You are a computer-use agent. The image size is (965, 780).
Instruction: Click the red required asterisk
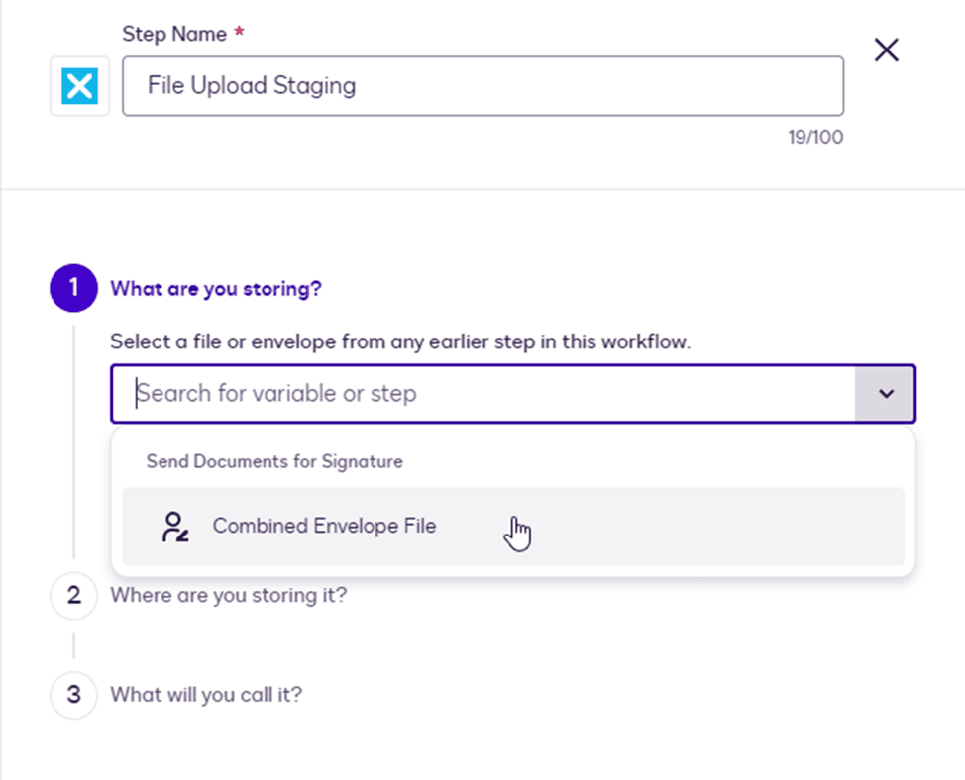click(x=239, y=34)
